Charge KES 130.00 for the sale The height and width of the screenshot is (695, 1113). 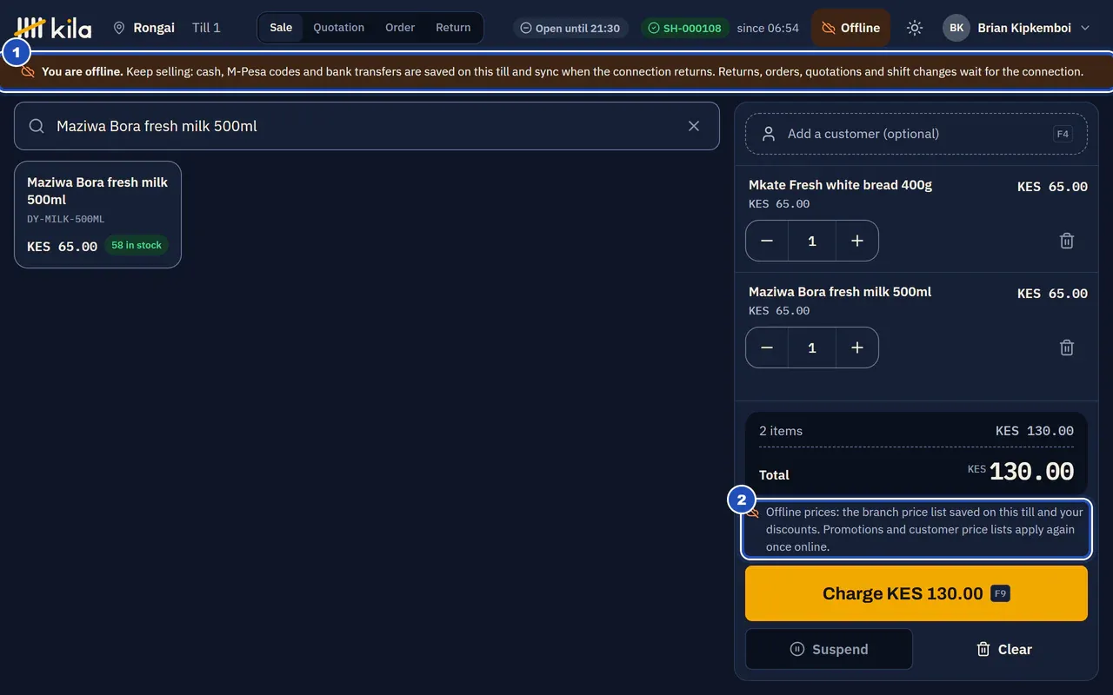coord(916,593)
